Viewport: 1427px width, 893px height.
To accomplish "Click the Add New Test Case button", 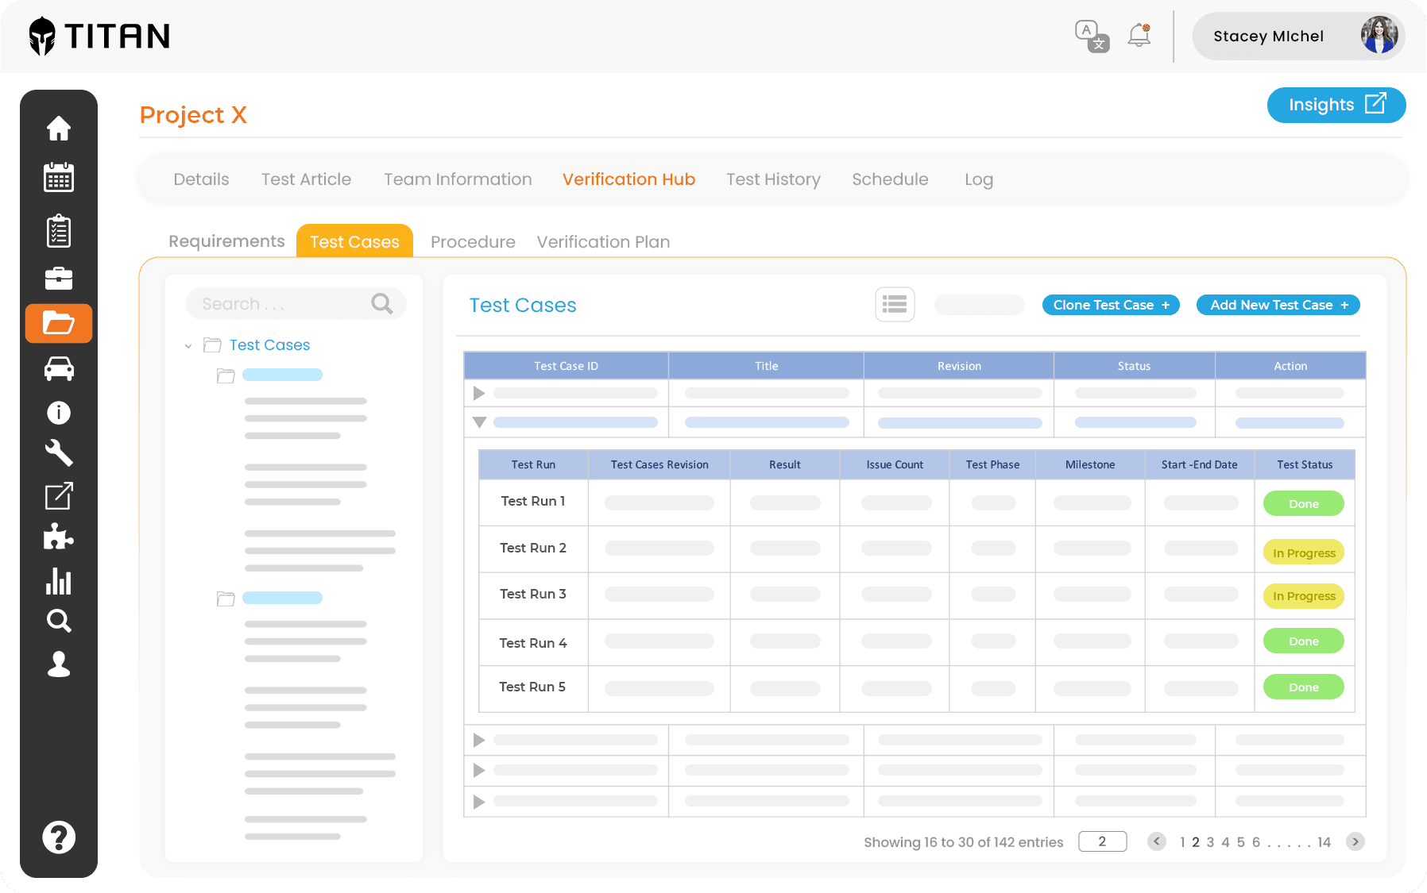I will tap(1277, 305).
